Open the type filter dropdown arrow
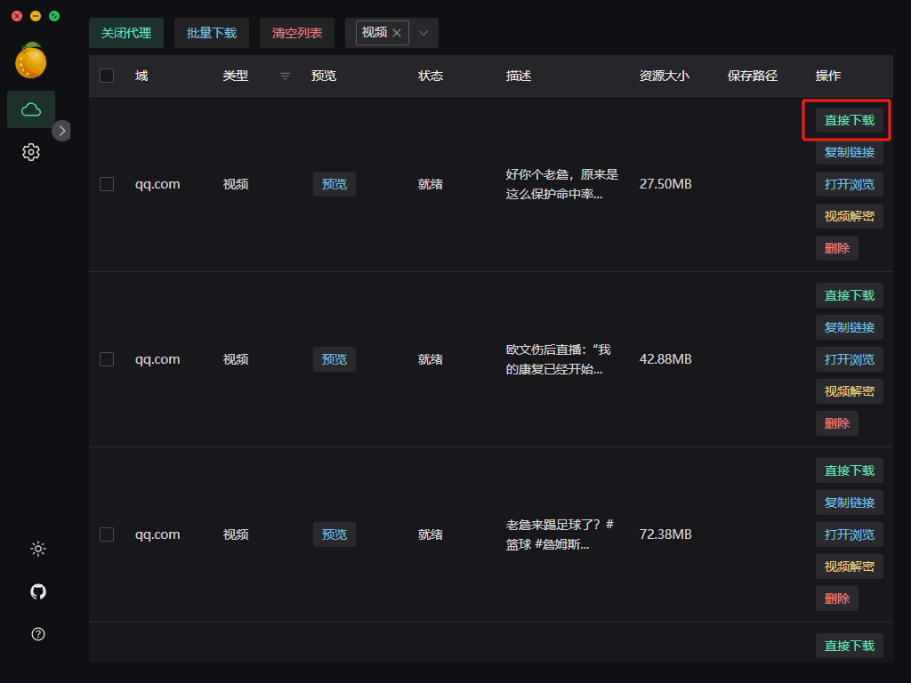The width and height of the screenshot is (911, 683). click(423, 33)
